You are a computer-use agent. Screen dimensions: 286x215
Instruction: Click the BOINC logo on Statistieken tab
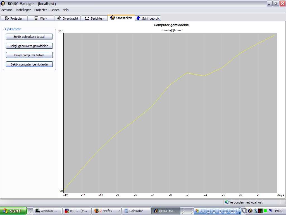click(113, 18)
